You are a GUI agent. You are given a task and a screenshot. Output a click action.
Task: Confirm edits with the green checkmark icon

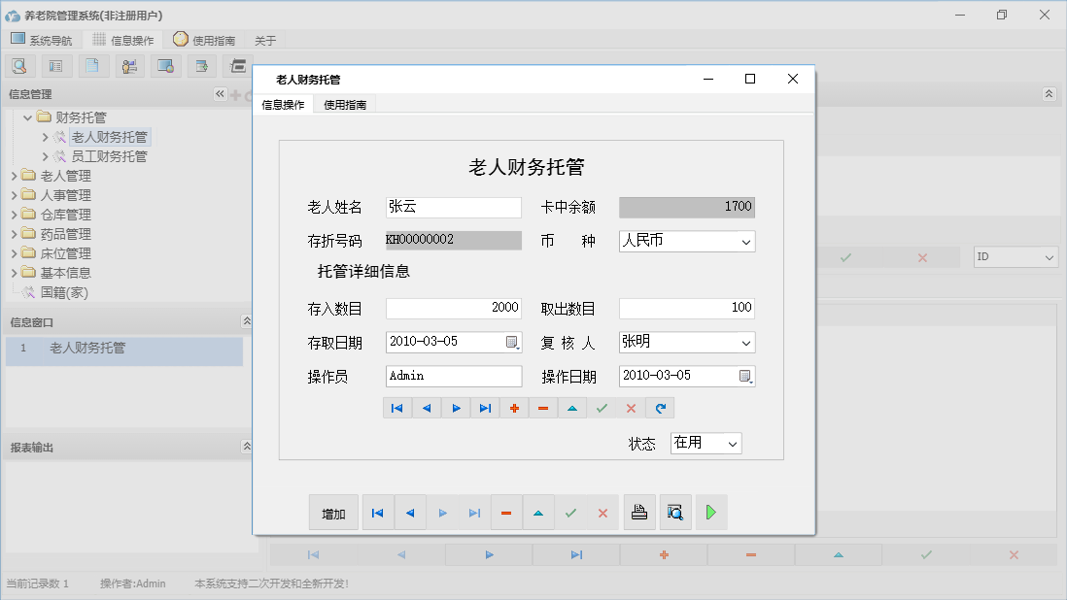tap(602, 408)
